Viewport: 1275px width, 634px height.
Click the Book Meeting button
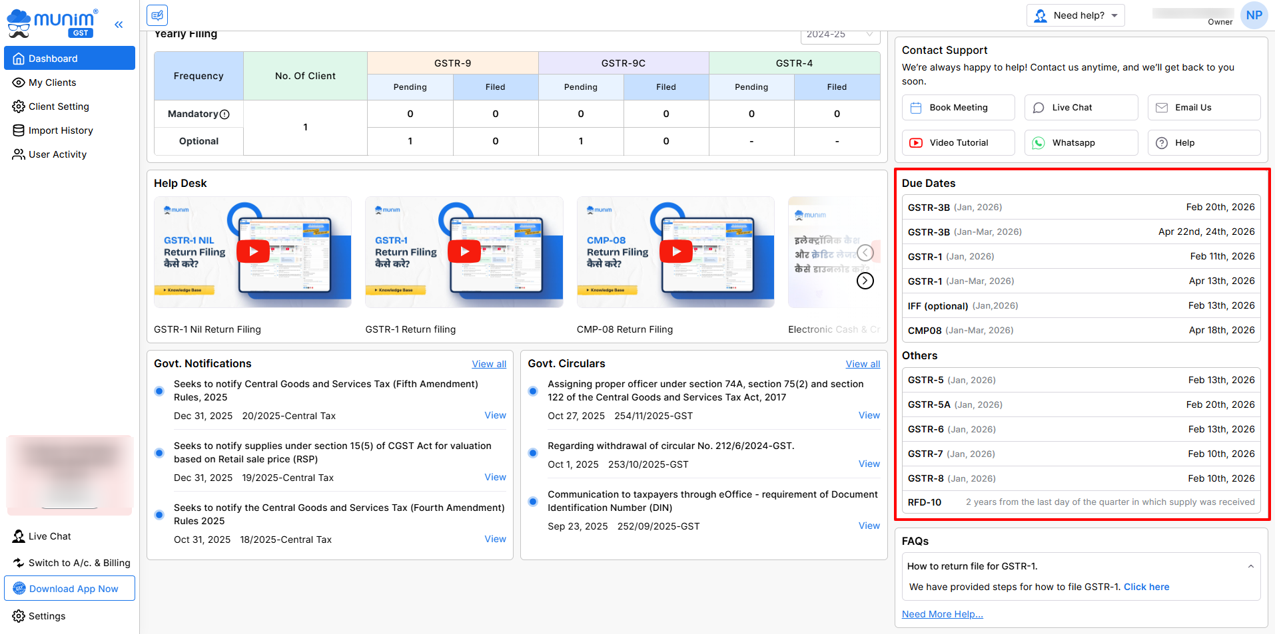click(x=958, y=108)
